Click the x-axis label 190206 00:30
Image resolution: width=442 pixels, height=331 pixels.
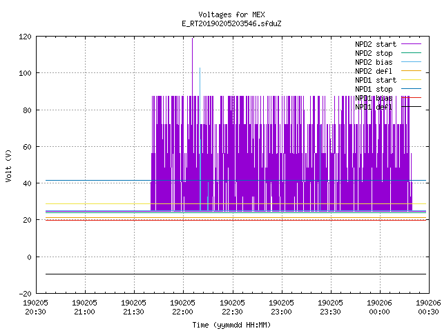[428, 308]
